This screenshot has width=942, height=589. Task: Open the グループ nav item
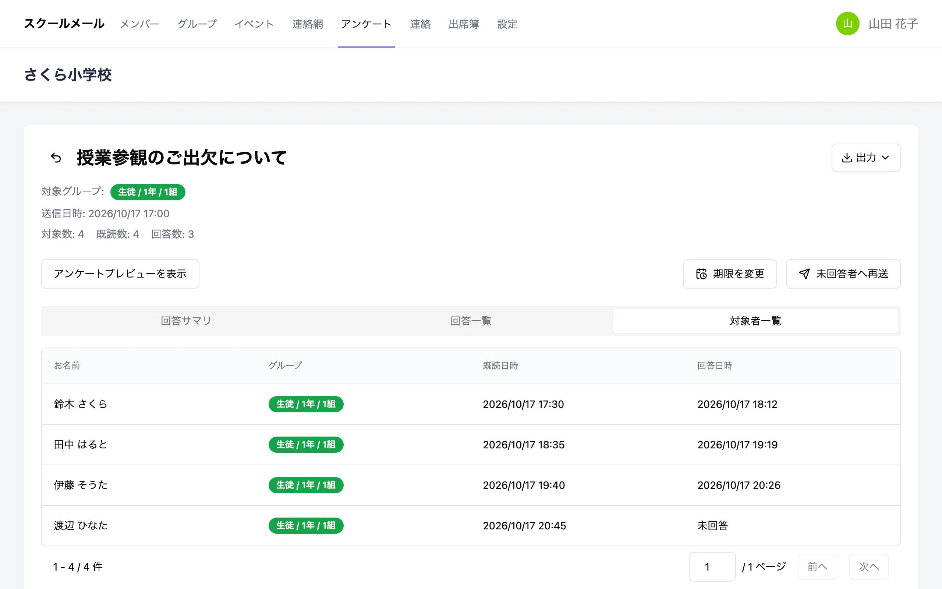pyautogui.click(x=197, y=24)
